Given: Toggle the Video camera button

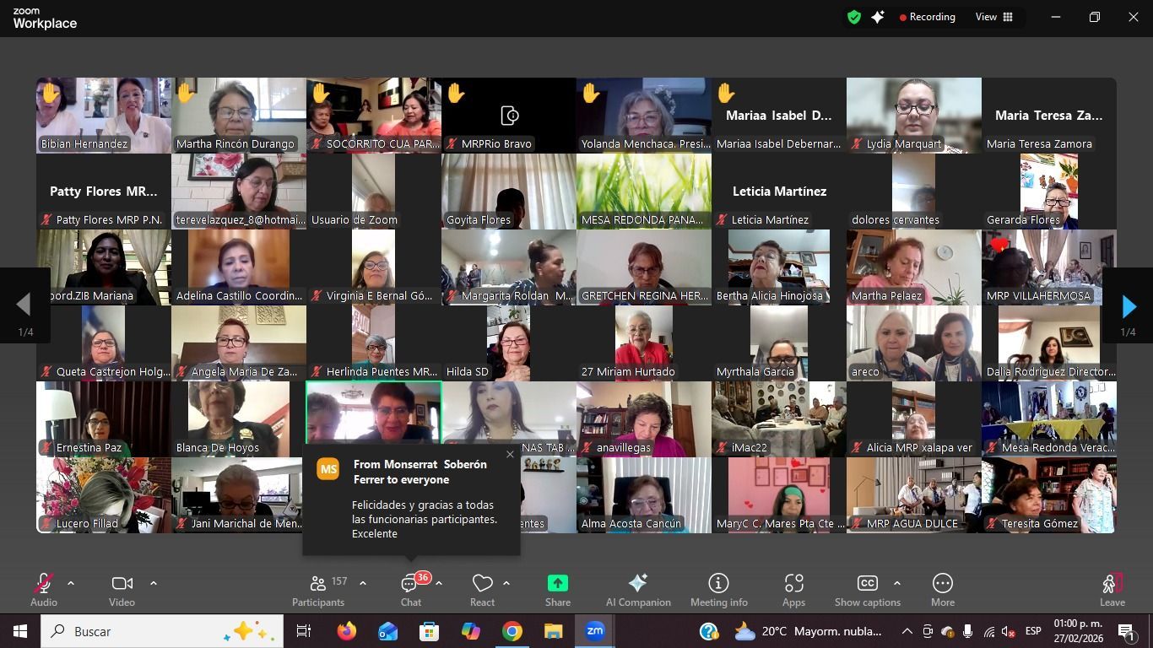Looking at the screenshot, I should (x=122, y=590).
